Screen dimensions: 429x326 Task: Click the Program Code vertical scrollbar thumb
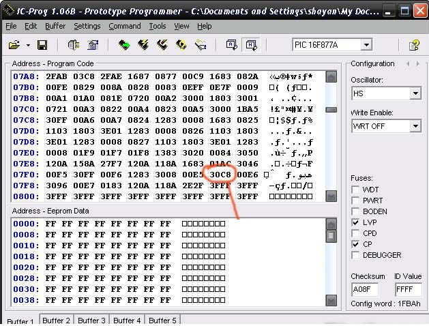[331, 109]
